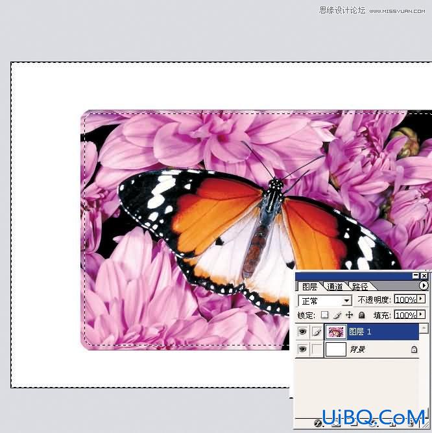Select the 图层 1 thumbnail
Image resolution: width=432 pixels, height=433 pixels.
click(336, 332)
